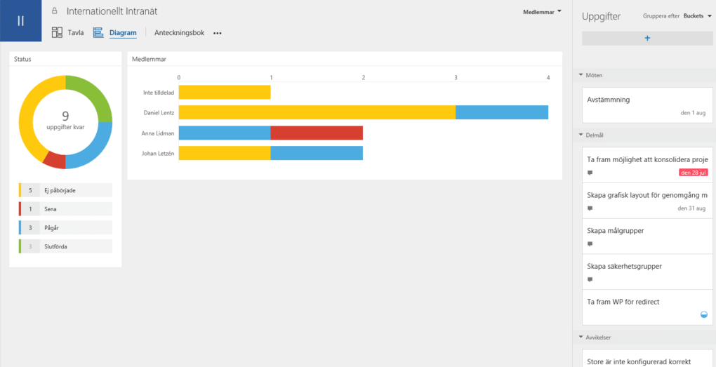Click comment icon on Skapa grafisk layout task
The height and width of the screenshot is (367, 716).
click(590, 208)
